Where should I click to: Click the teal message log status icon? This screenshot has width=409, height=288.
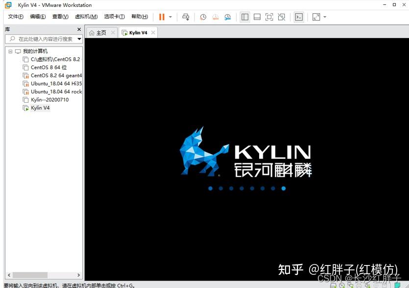click(397, 285)
